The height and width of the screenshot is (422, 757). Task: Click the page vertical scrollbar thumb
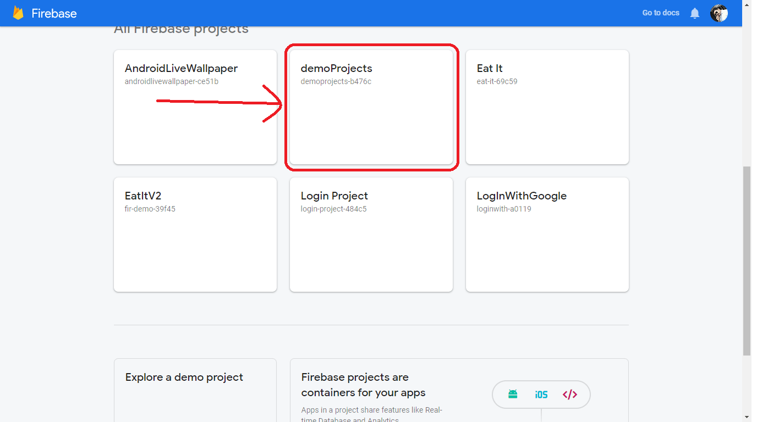[x=747, y=261]
